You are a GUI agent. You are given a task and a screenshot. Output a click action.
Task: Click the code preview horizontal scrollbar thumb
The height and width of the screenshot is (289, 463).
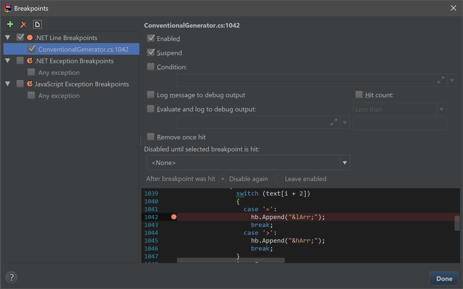(231, 260)
